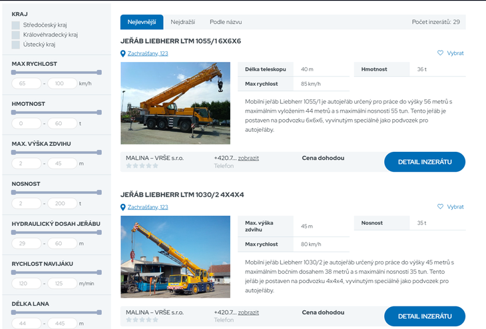Click the Rychlost navijáku range slider
This screenshot has height=329, width=486.
click(x=57, y=272)
